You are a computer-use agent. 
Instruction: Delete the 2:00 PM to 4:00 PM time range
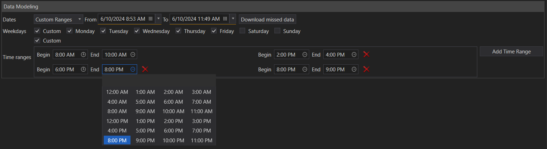366,54
